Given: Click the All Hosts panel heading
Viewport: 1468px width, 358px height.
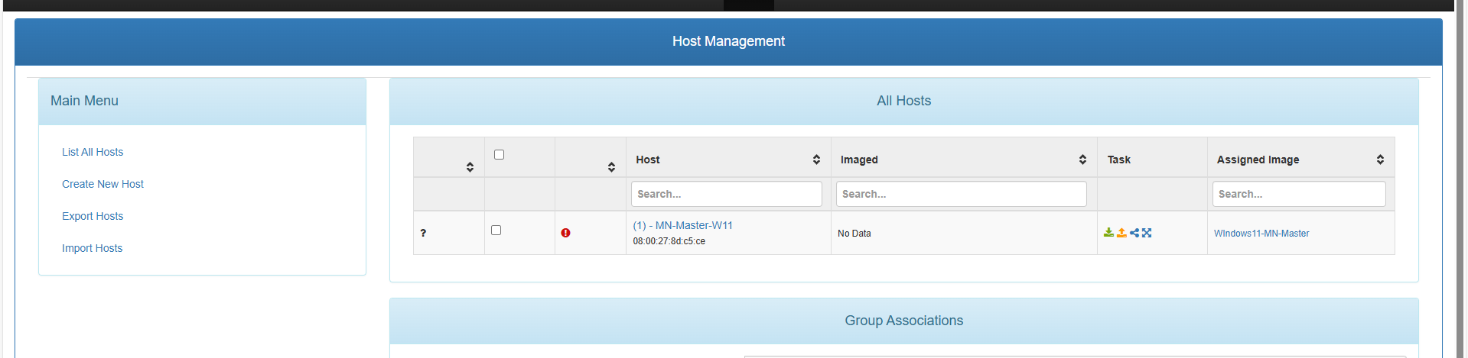Looking at the screenshot, I should point(903,101).
